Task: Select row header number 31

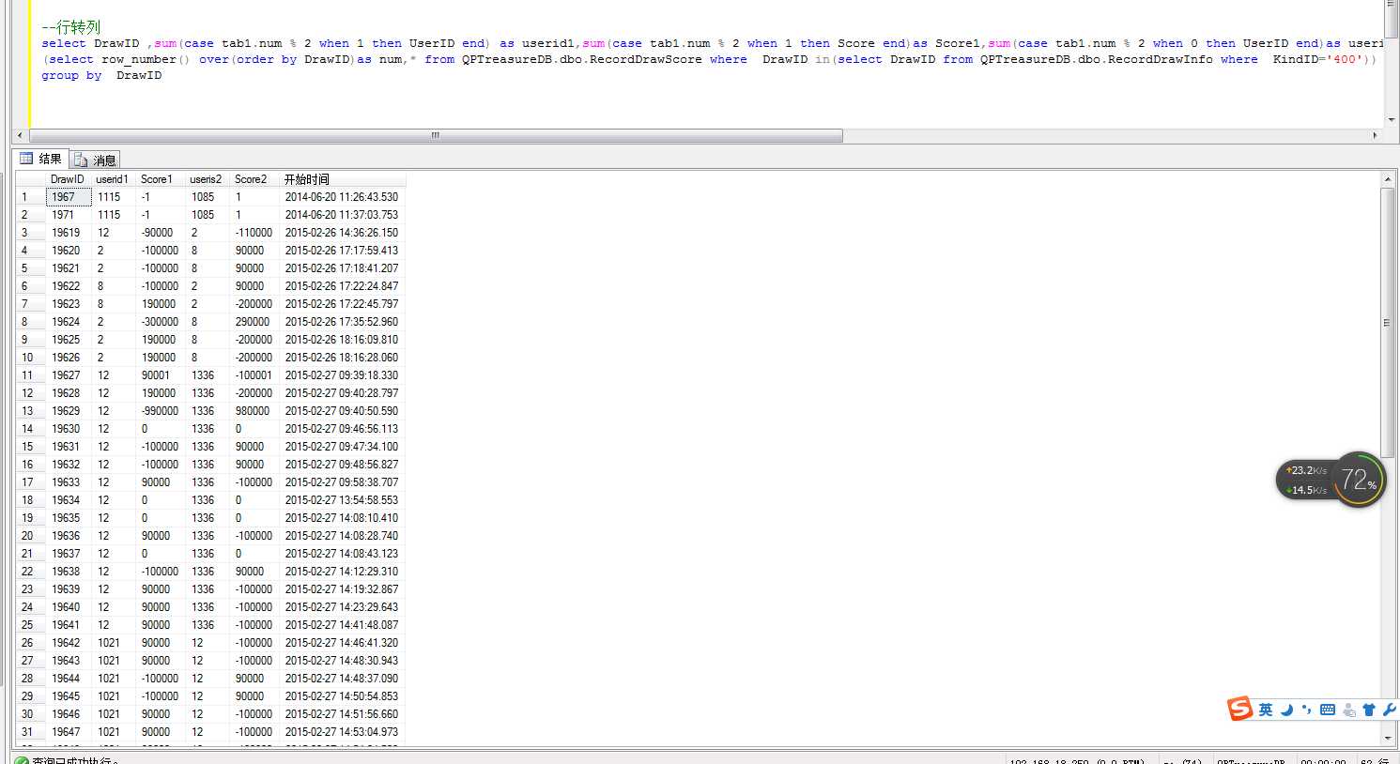Action: 30,732
